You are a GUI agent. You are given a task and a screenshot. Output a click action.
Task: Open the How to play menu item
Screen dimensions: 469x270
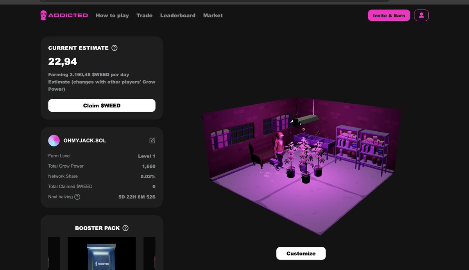coord(112,16)
